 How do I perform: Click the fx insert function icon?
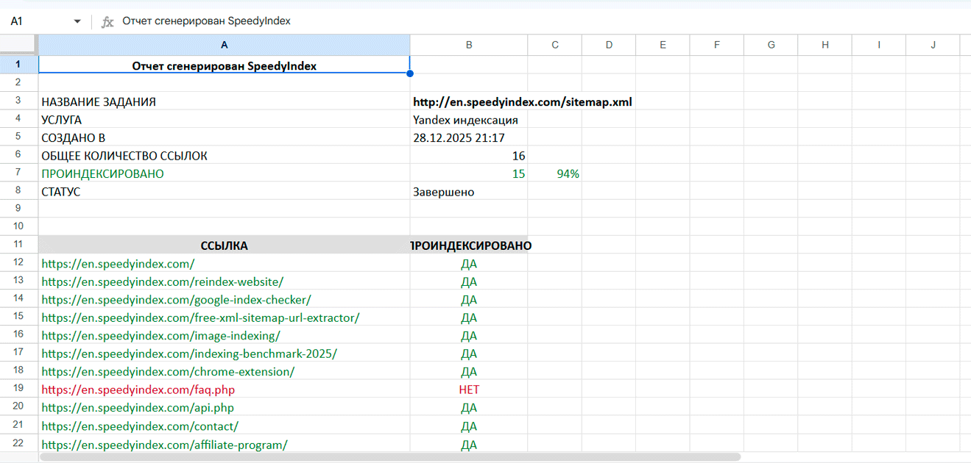click(x=107, y=21)
